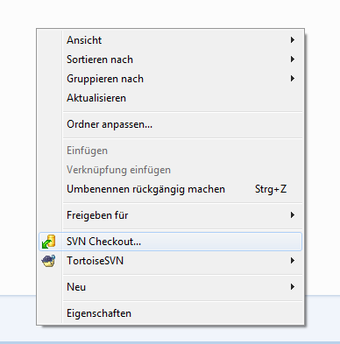Screen dimensions: 340x344
Task: Expand arrow next to TortoiseSVN
Action: (292, 261)
